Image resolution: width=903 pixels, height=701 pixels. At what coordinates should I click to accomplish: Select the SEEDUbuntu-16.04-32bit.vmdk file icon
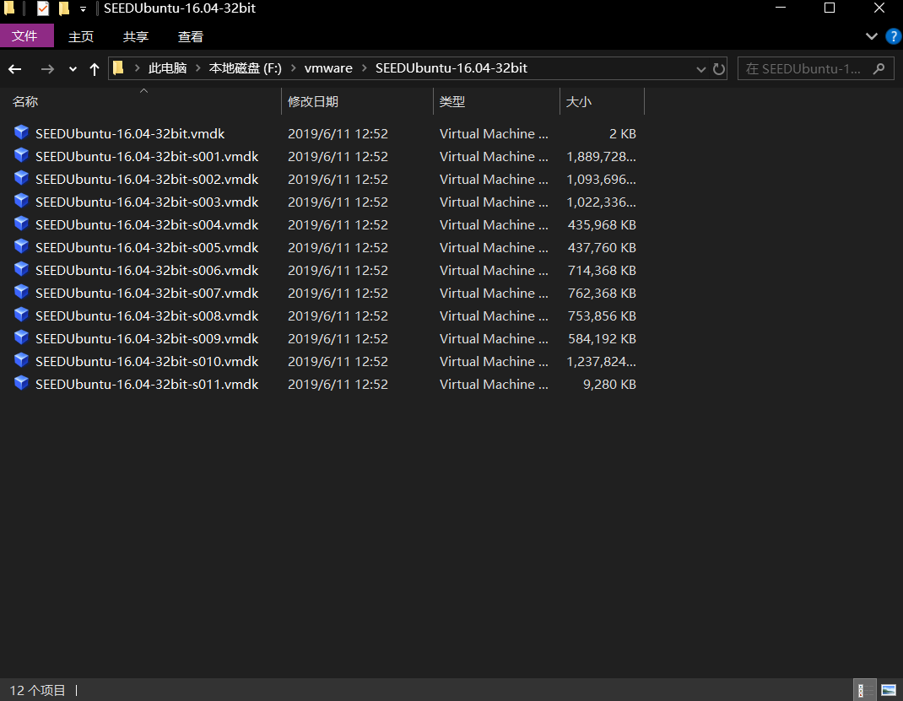point(21,133)
